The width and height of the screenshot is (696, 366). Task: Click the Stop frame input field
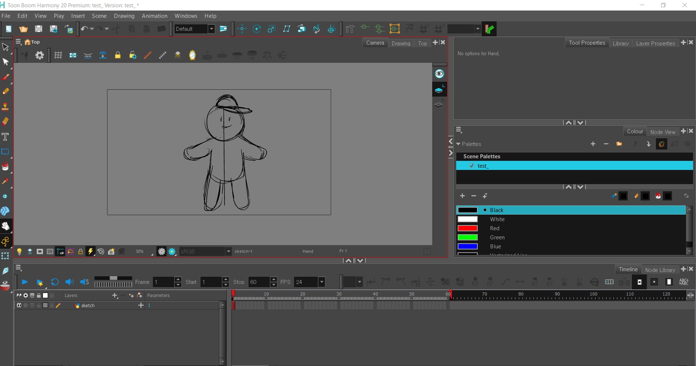(x=258, y=282)
